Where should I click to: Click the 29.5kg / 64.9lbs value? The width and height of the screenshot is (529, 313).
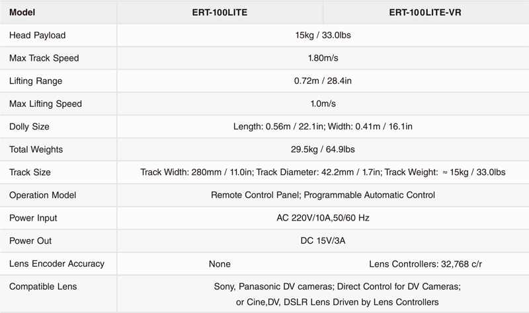(323, 149)
